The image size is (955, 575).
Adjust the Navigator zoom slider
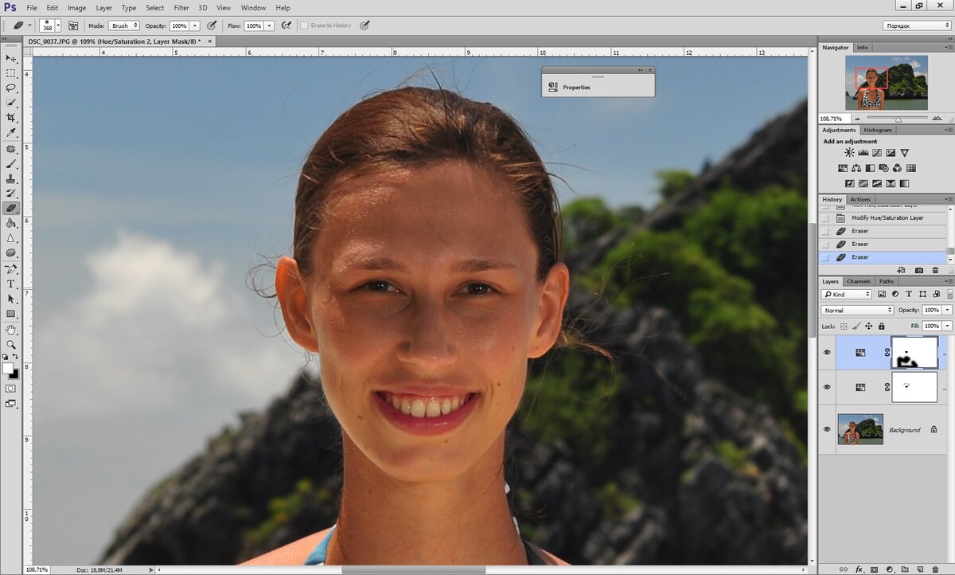898,119
